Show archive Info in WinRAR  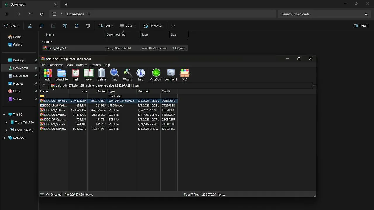tap(141, 75)
